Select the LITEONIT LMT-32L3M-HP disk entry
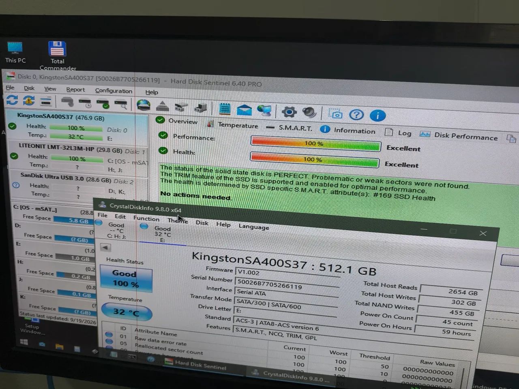Image resolution: width=519 pixels, height=389 pixels. pyautogui.click(x=78, y=157)
